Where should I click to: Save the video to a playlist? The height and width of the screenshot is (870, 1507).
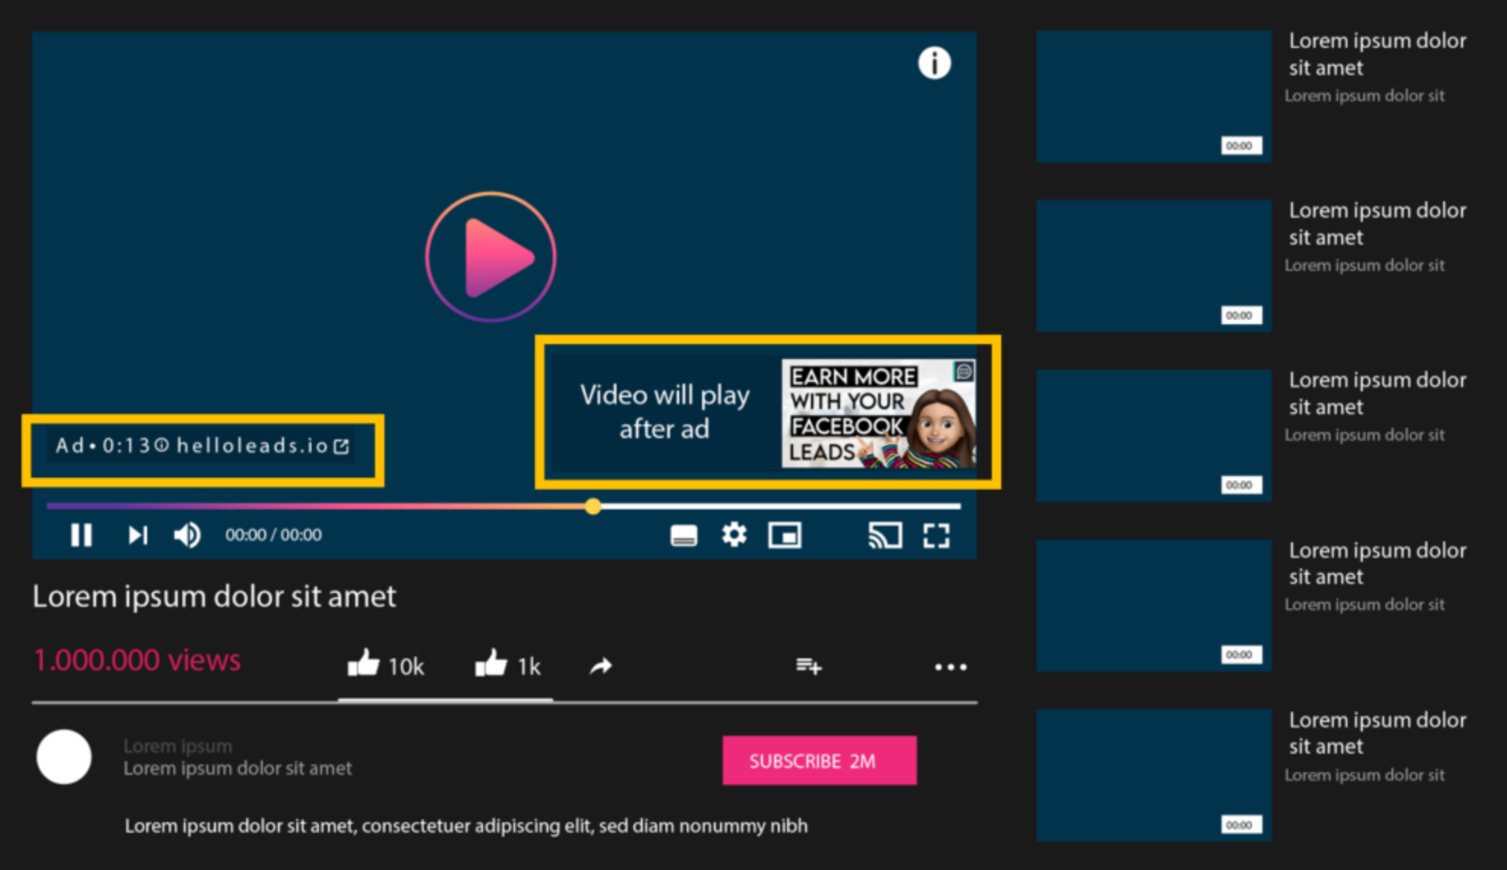click(x=808, y=667)
